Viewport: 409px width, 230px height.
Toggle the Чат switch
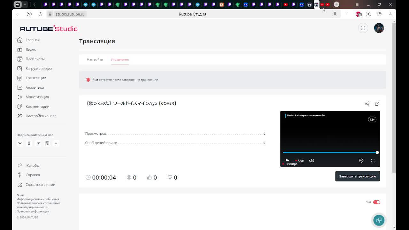[x=377, y=202]
